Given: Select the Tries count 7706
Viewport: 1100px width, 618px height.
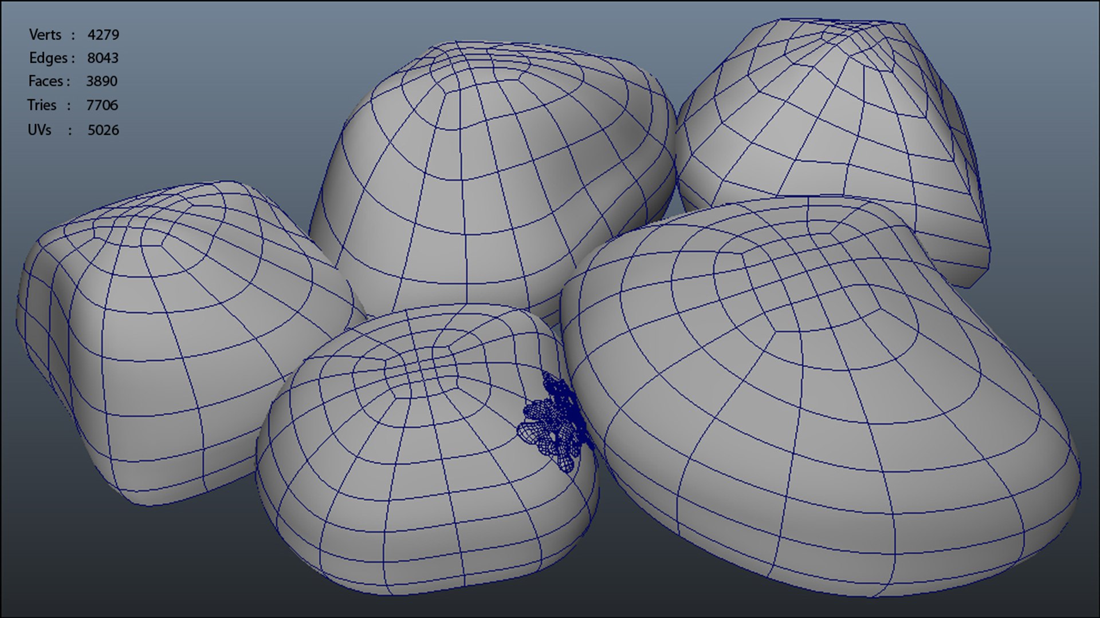Looking at the screenshot, I should (x=102, y=105).
